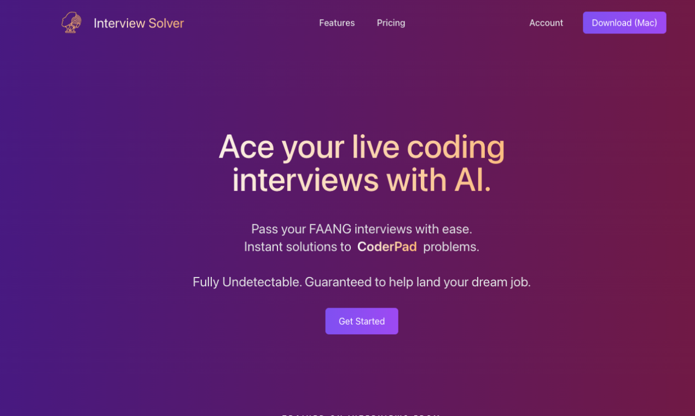
Task: Click the "interviews with AI." headline line
Action: coord(361,180)
